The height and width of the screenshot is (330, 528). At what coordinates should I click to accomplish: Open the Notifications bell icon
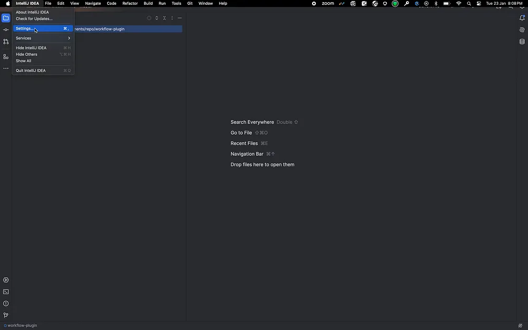(x=522, y=18)
